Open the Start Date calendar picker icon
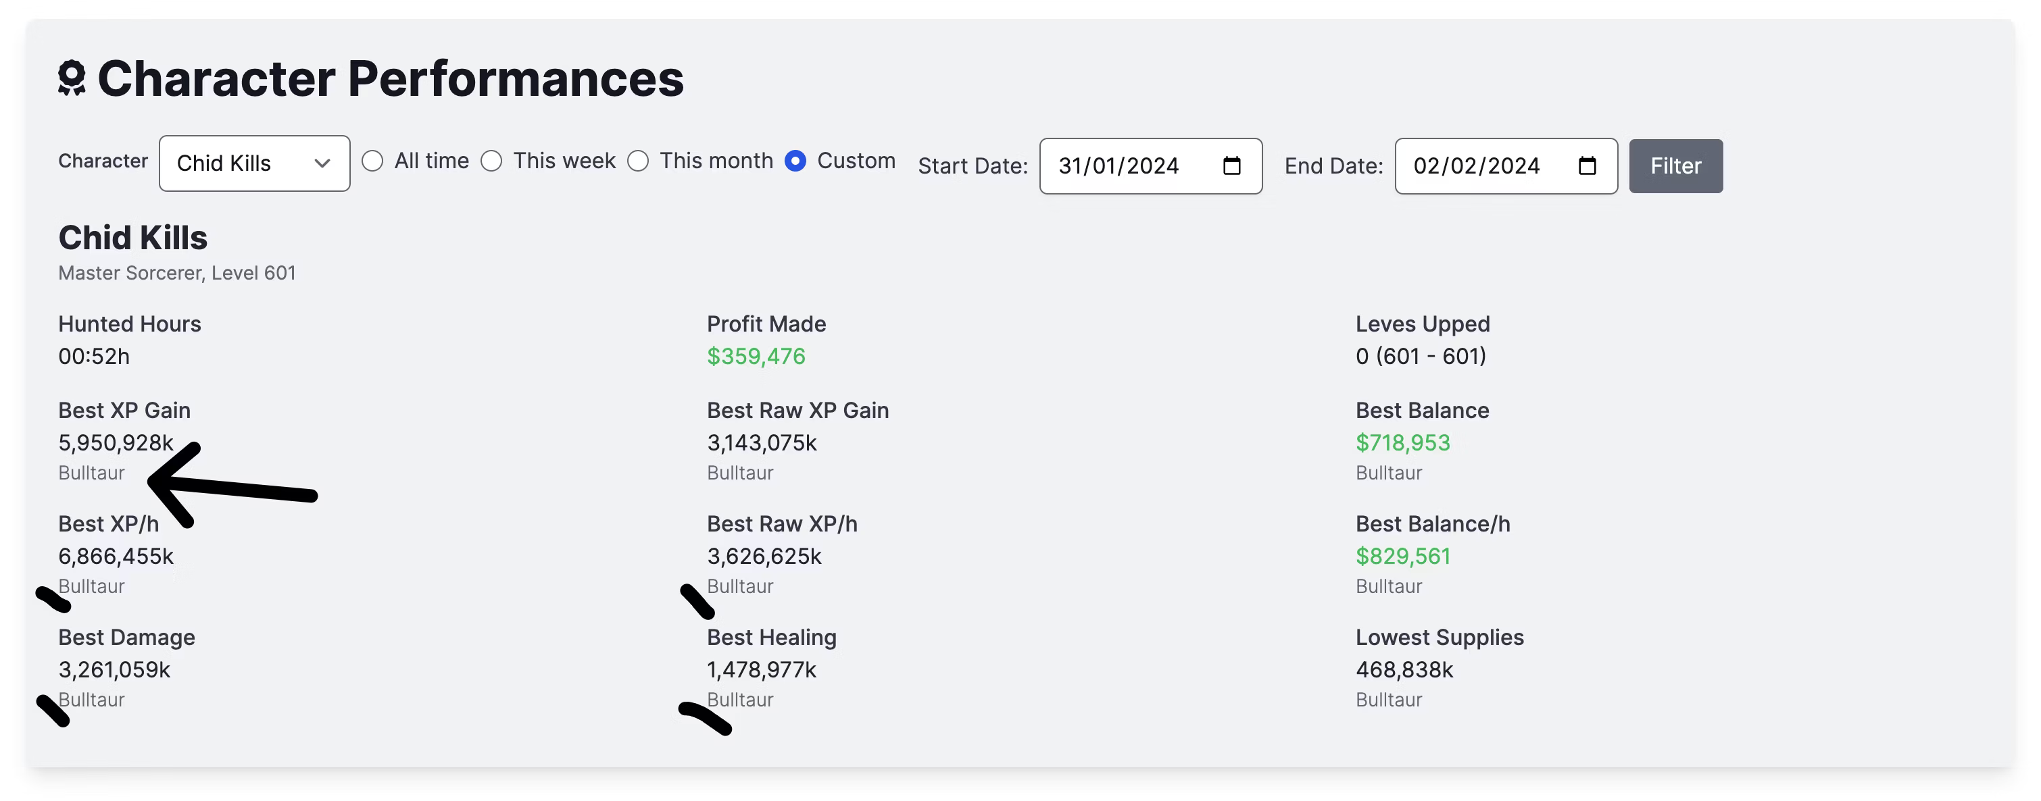The image size is (2041, 801). [1231, 165]
